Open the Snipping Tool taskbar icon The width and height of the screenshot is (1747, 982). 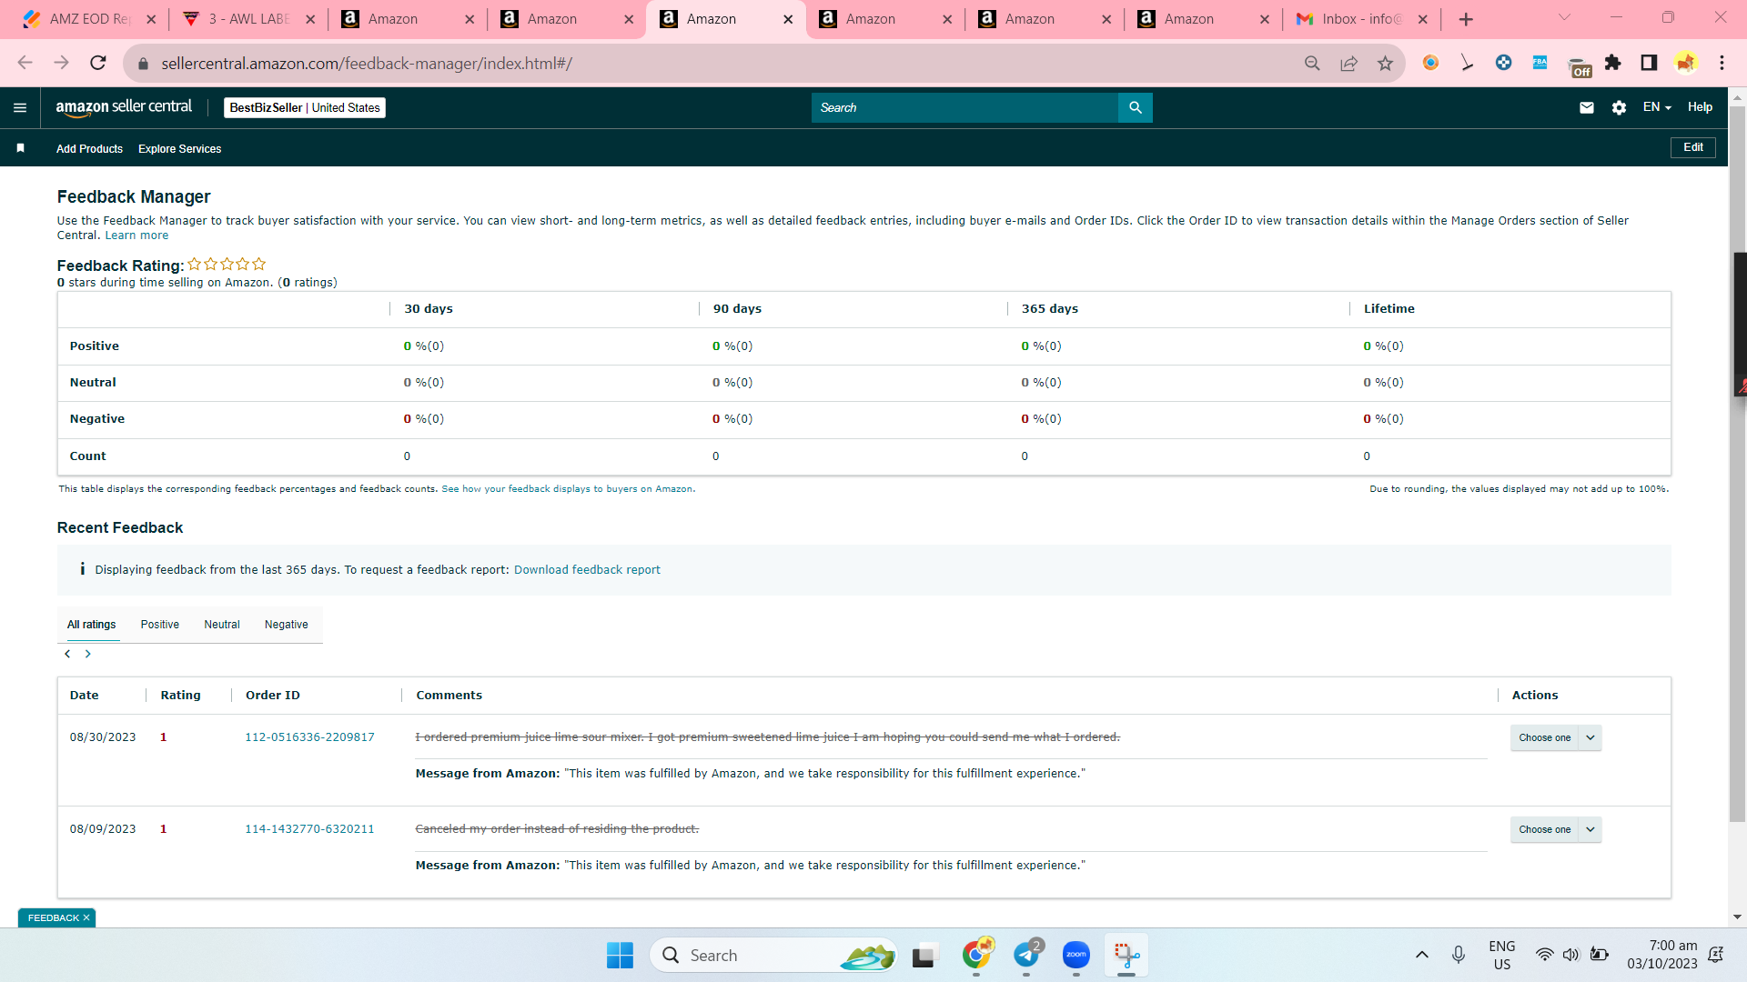(1126, 955)
